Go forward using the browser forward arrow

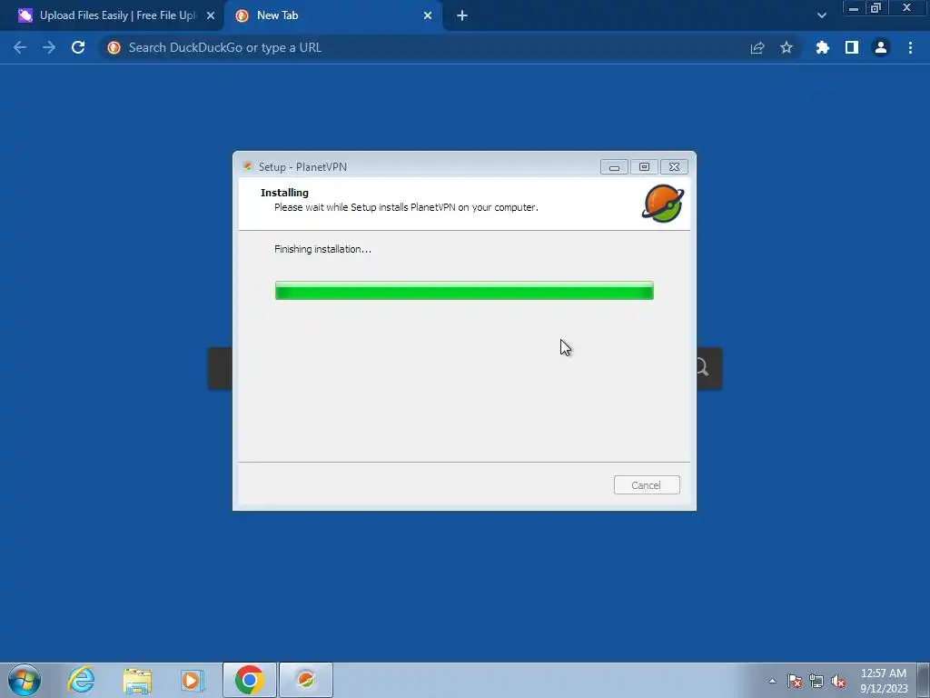pyautogui.click(x=49, y=47)
